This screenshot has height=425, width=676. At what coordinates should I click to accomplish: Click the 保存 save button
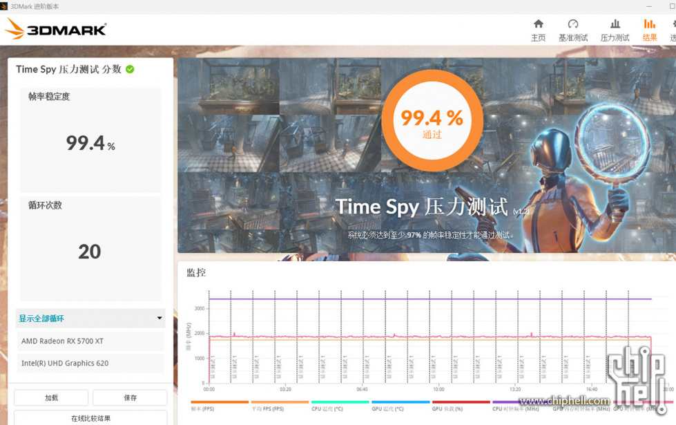[130, 398]
